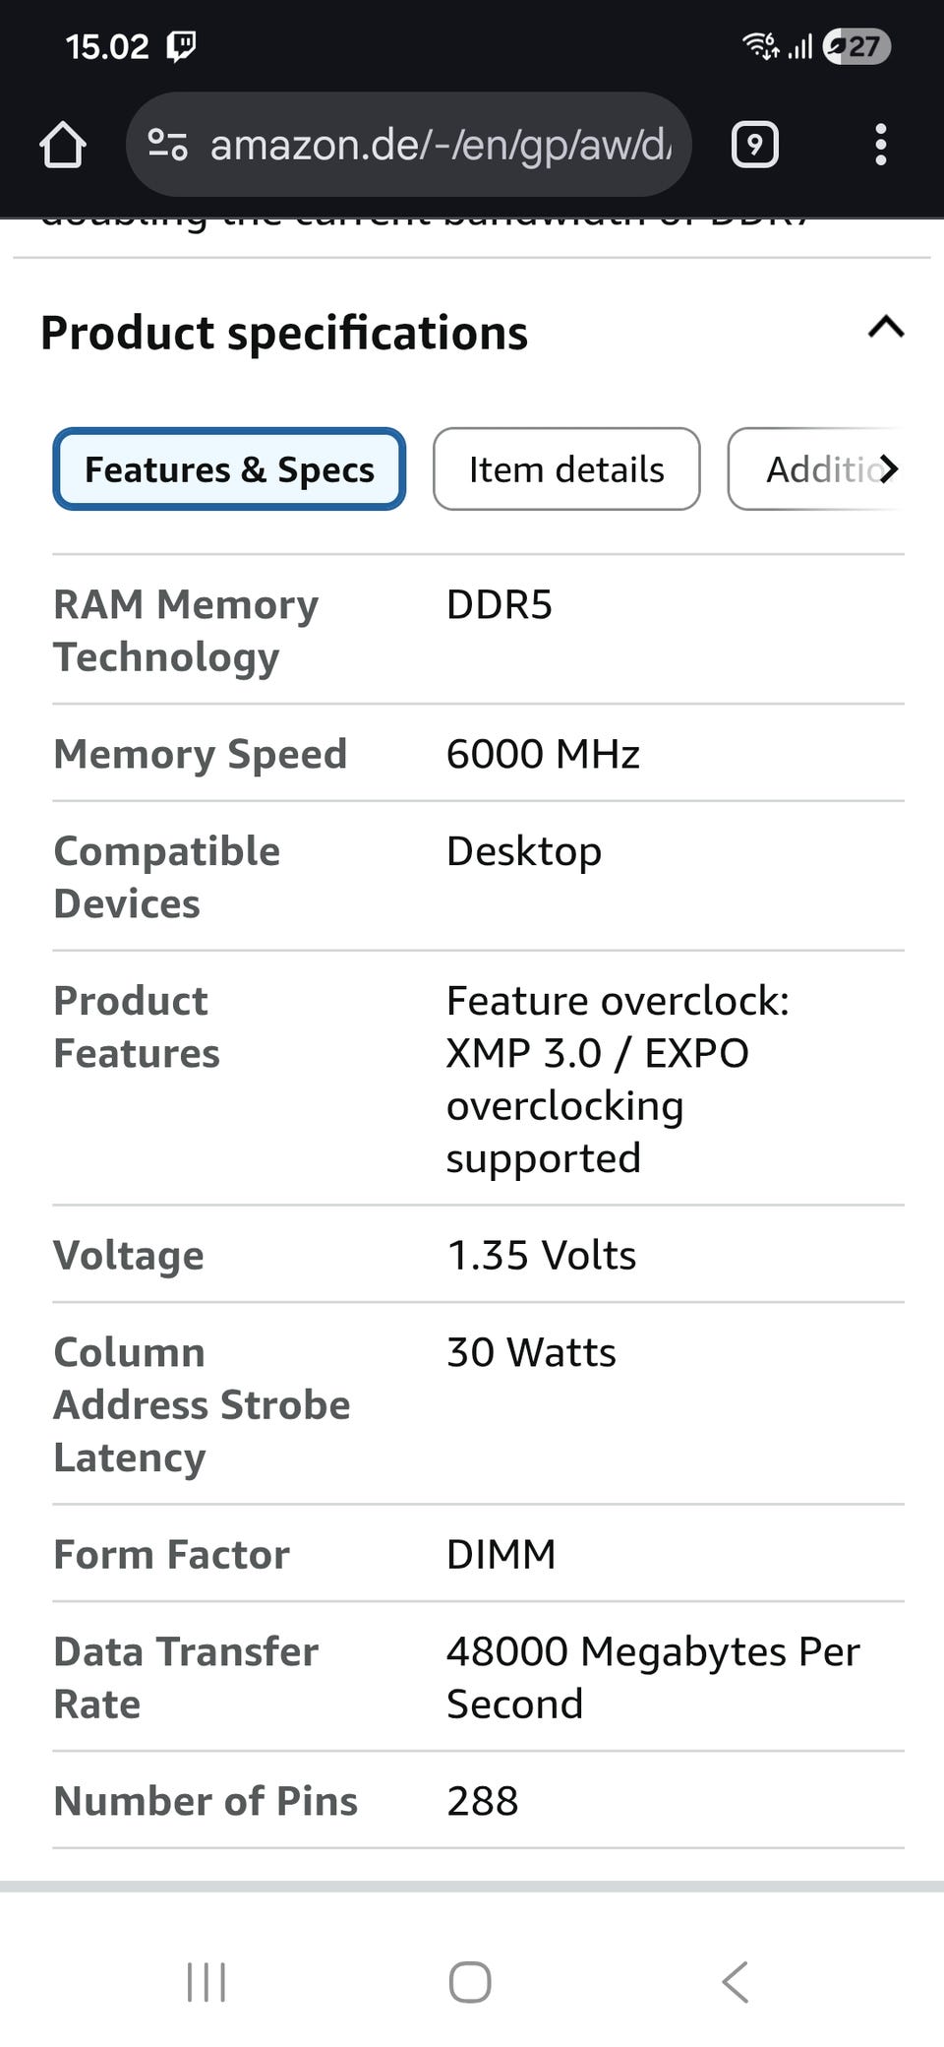Tap the Twitch notification icon in status bar

[x=182, y=46]
